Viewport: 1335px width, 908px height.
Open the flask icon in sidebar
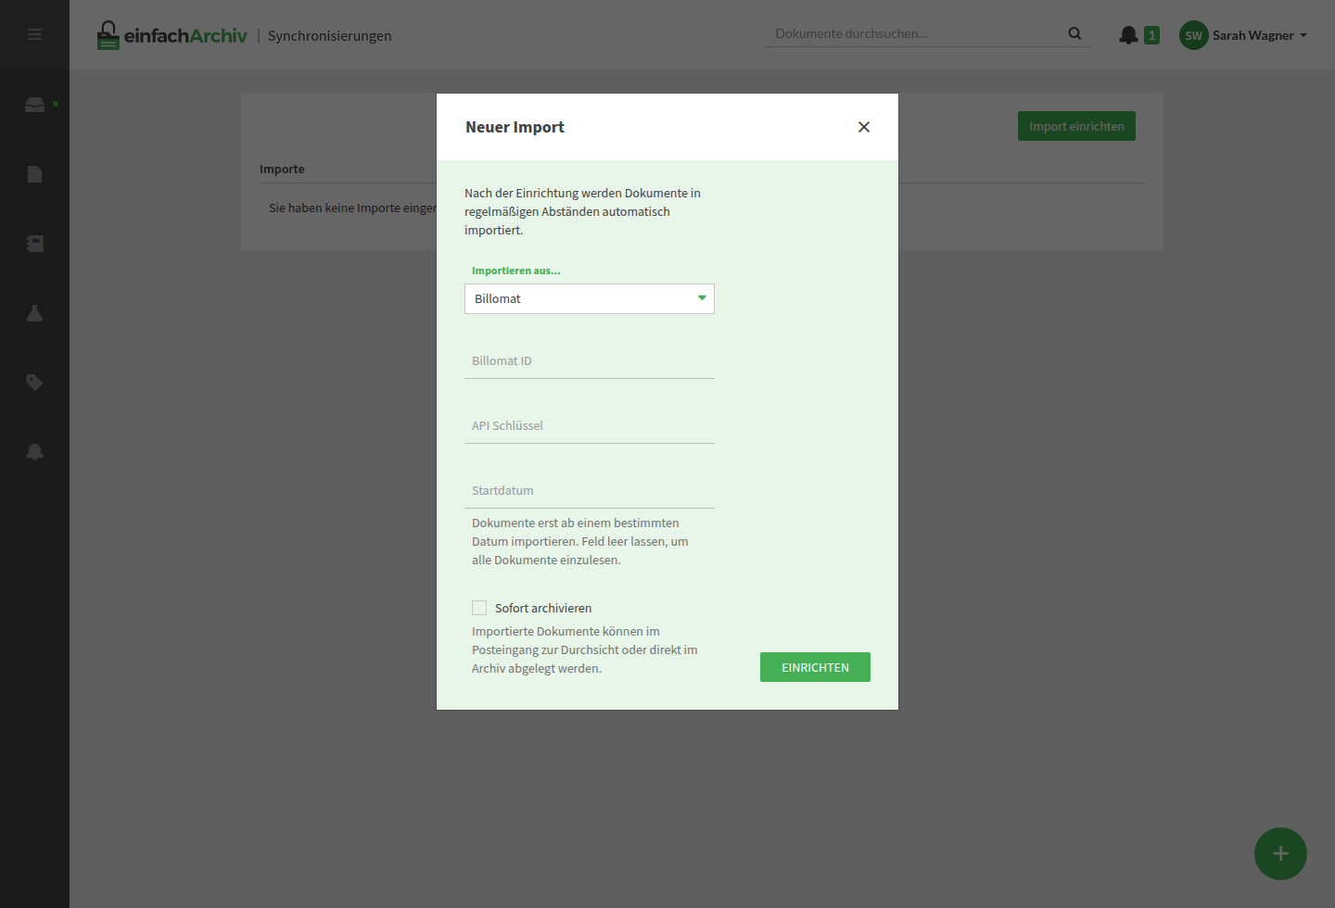coord(34,313)
